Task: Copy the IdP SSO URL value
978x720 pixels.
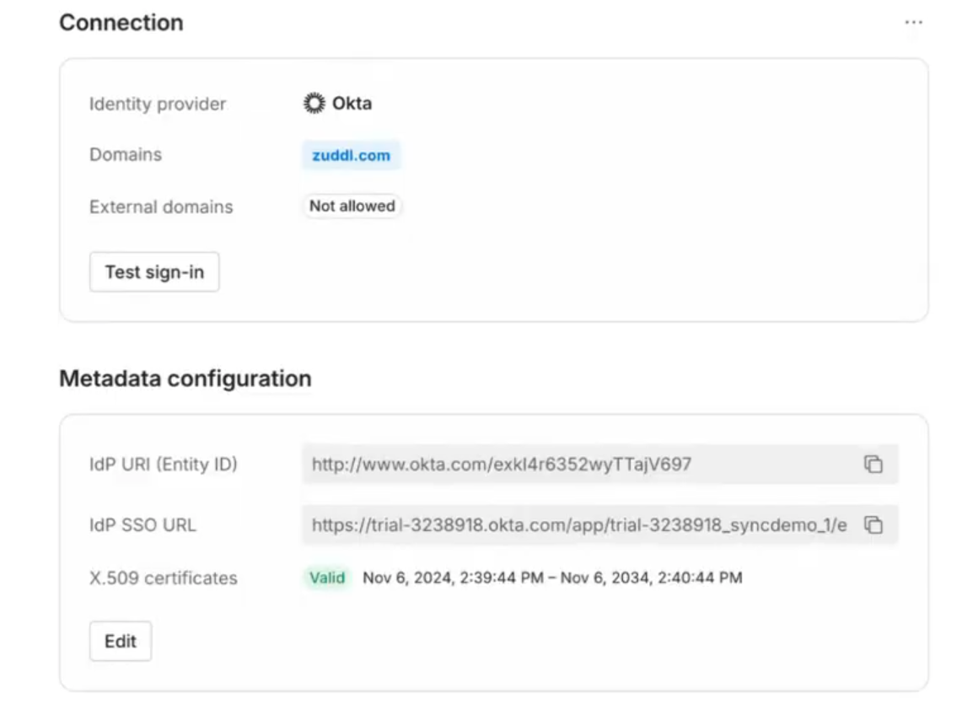Action: pos(873,524)
